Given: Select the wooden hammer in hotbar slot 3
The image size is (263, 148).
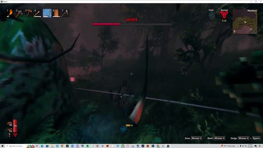Looking at the screenshot, I should click(x=28, y=13).
